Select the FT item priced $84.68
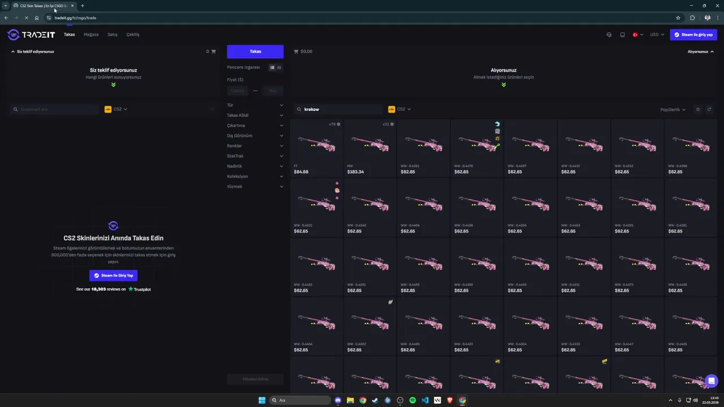 pyautogui.click(x=317, y=148)
